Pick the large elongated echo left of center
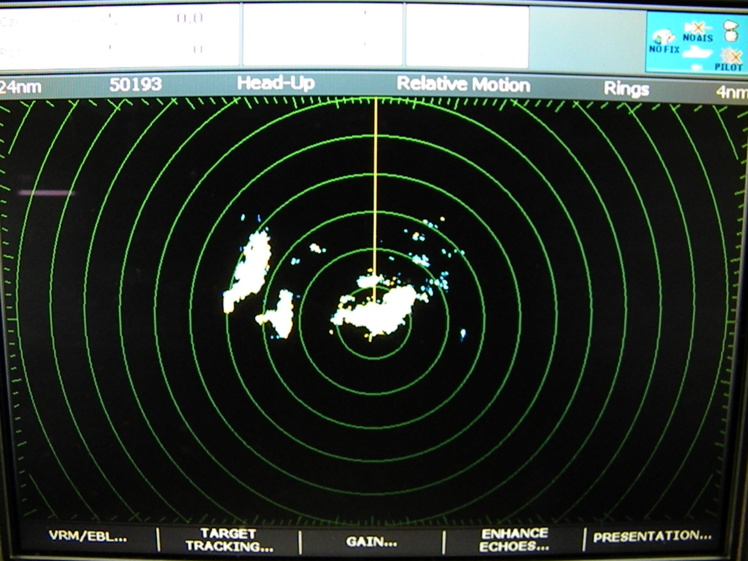Image resolution: width=748 pixels, height=561 pixels. [x=248, y=270]
